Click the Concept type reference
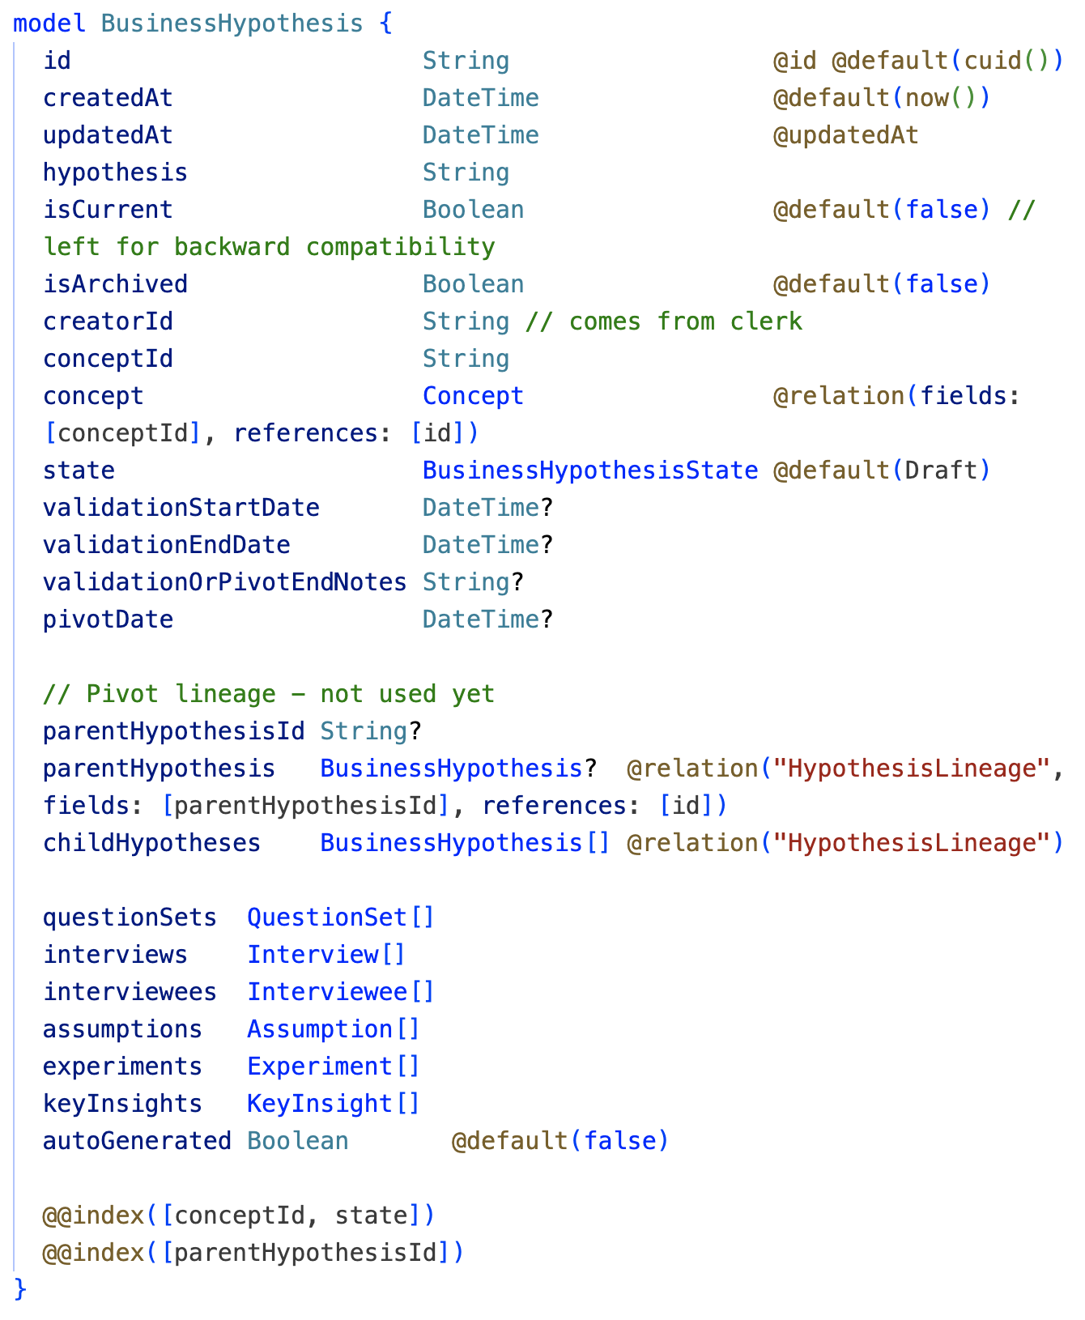The height and width of the screenshot is (1320, 1085). coord(473,396)
